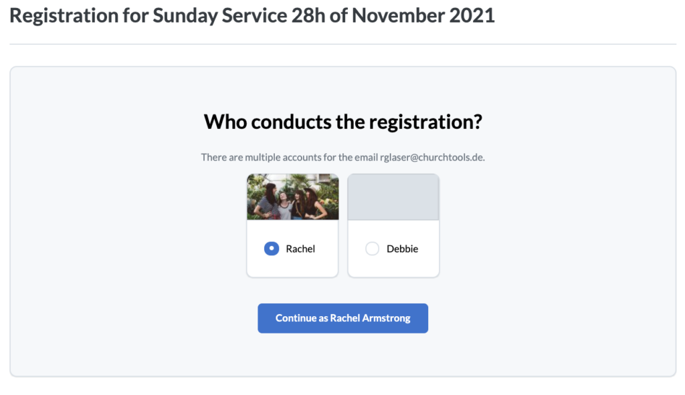Click the Debbie name label
The image size is (685, 395).
point(402,249)
